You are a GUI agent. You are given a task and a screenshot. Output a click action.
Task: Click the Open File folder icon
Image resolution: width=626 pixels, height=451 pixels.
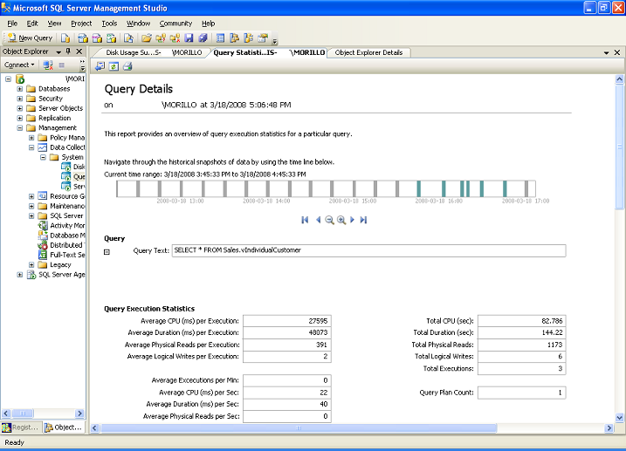[x=147, y=38]
